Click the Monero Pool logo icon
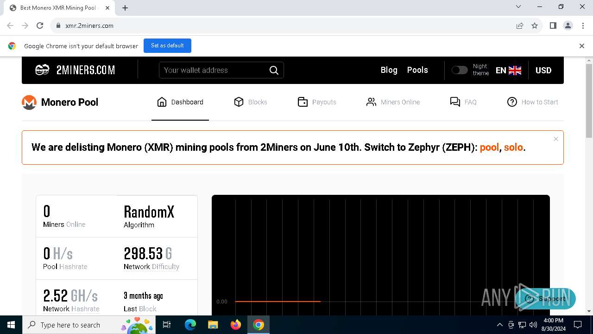593x334 pixels. coord(29,103)
